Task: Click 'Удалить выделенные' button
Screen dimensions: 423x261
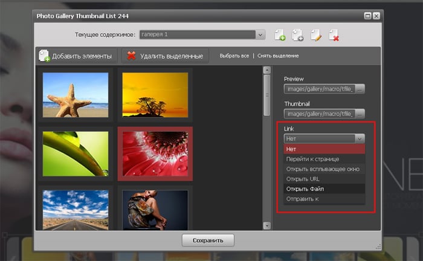Action: point(166,56)
